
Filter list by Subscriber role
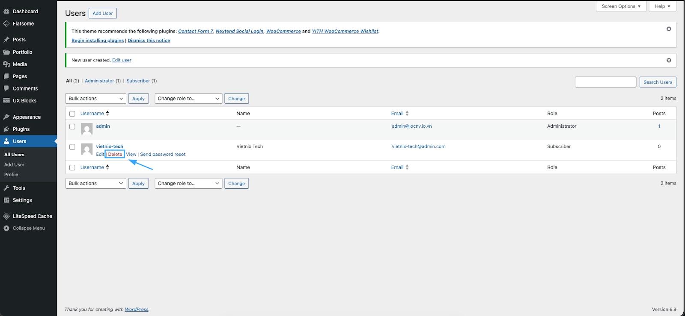[x=138, y=81]
